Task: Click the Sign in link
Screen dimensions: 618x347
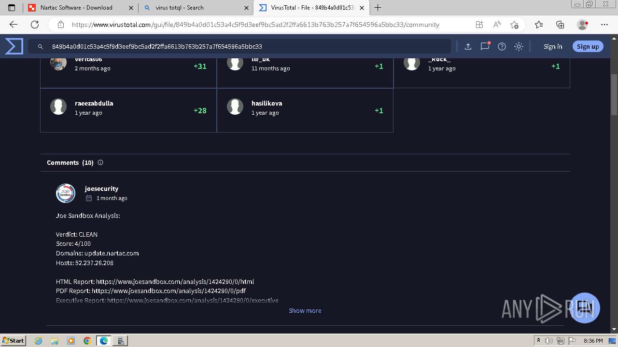Action: 553,46
